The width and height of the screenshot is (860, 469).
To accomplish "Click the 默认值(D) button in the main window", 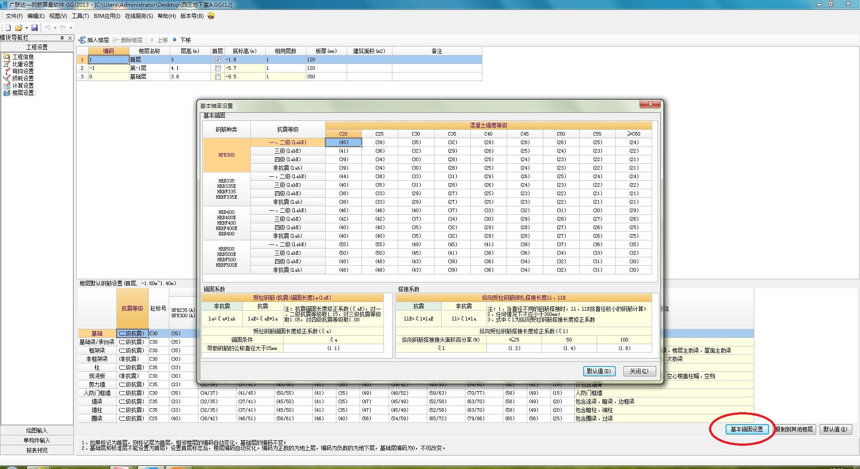I will pyautogui.click(x=835, y=429).
